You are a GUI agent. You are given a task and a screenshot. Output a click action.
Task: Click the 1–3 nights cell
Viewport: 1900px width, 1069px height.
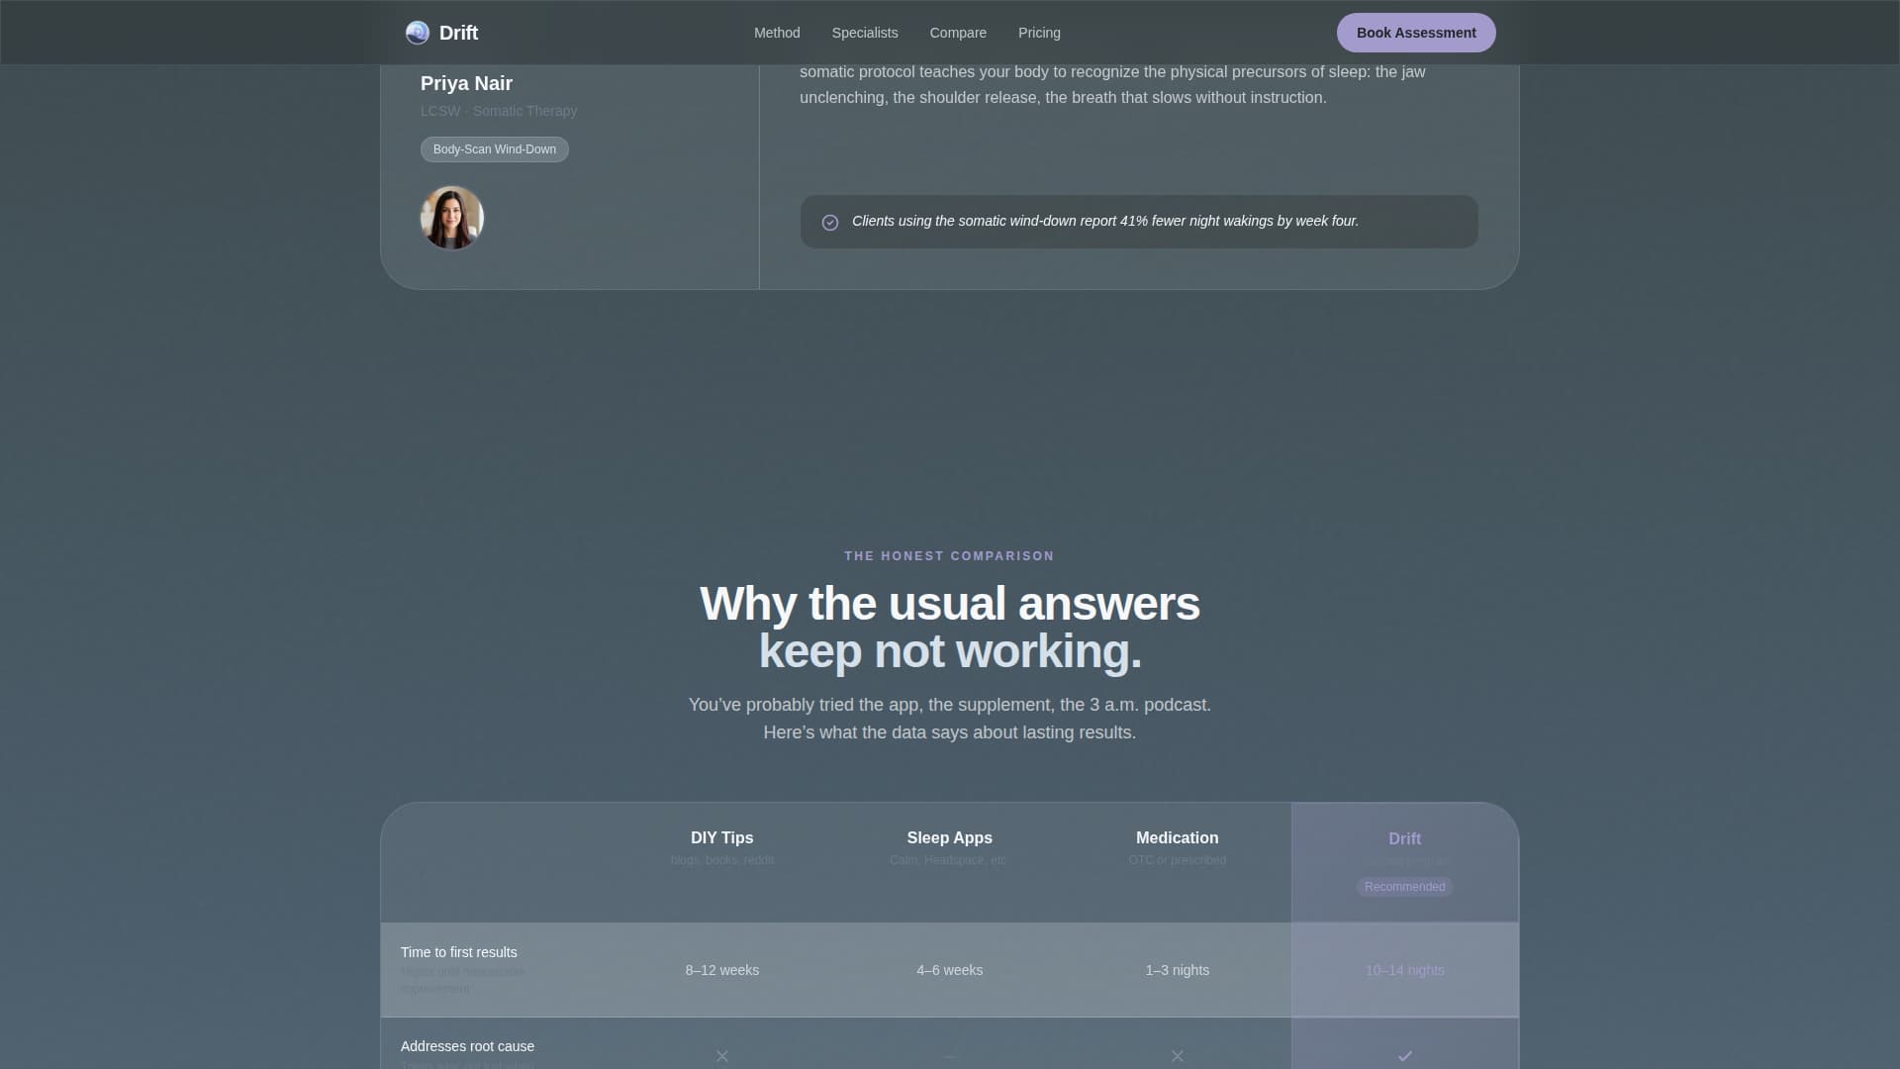pos(1178,970)
